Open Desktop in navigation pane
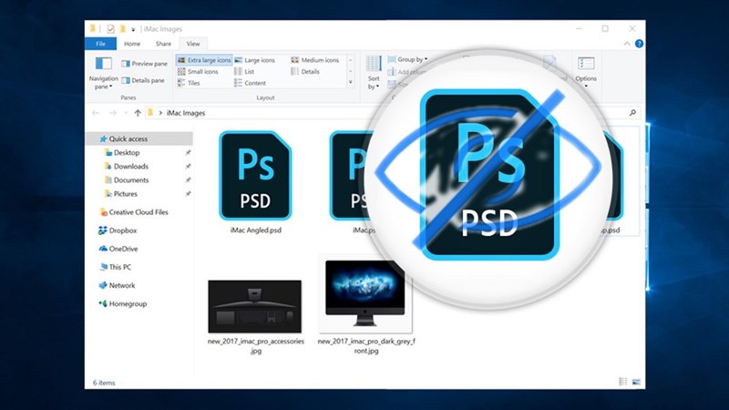This screenshot has width=729, height=410. (x=122, y=152)
